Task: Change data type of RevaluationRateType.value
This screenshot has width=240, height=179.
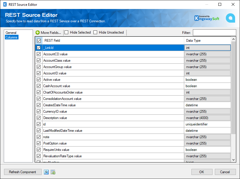Action: pos(207,156)
